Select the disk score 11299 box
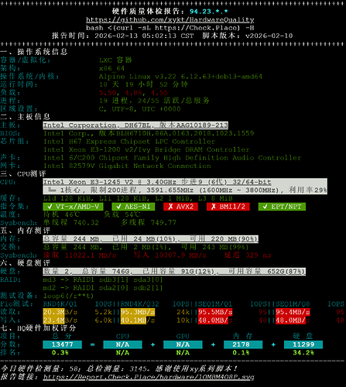The height and width of the screenshot is (387, 346). click(303, 344)
